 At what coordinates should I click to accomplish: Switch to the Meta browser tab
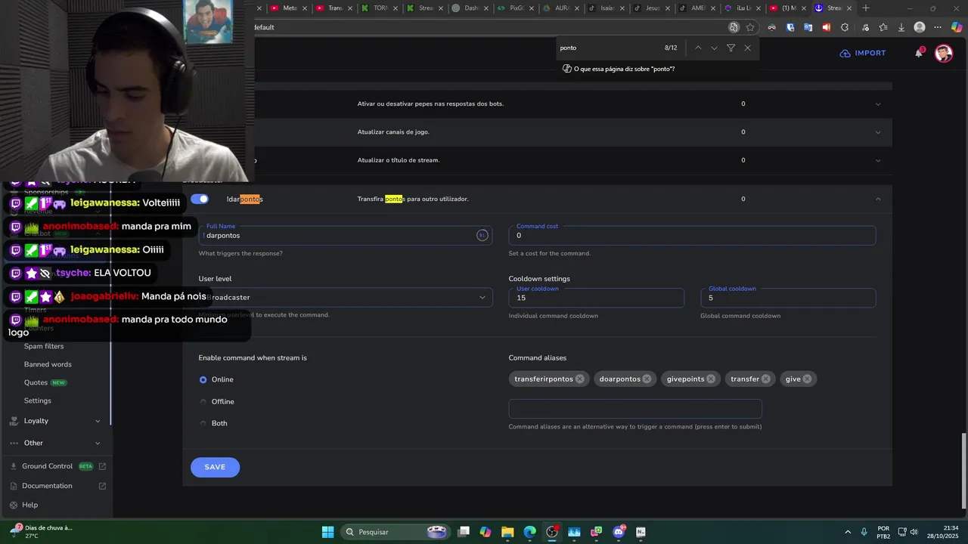tap(287, 8)
